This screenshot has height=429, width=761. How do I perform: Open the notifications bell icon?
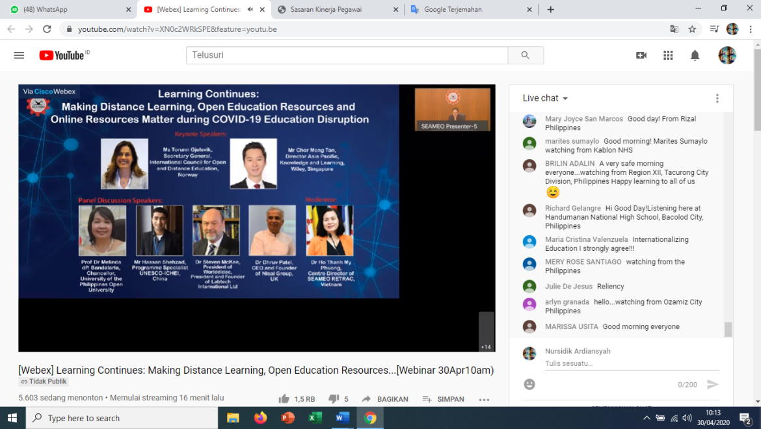(x=694, y=55)
